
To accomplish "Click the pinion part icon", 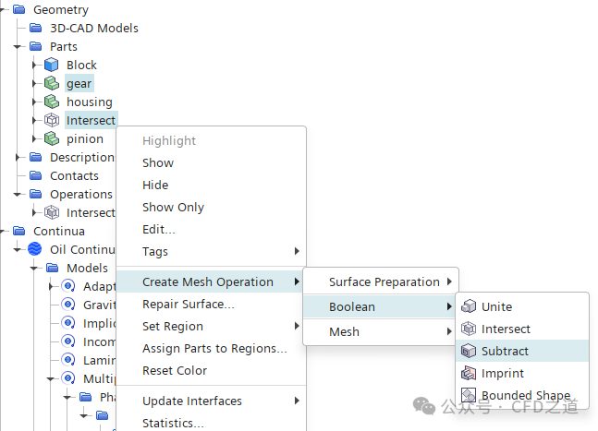I will coord(52,138).
